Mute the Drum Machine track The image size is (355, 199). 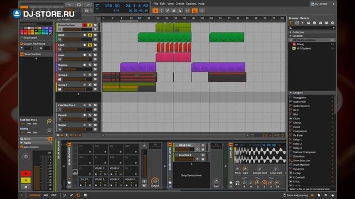(95, 25)
